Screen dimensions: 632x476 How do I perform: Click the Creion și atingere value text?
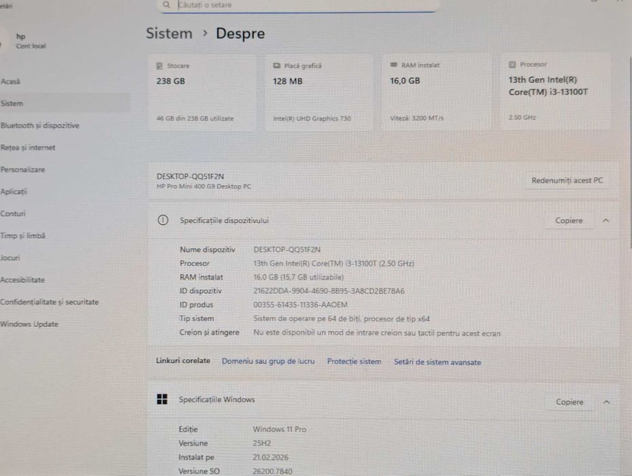pos(377,333)
